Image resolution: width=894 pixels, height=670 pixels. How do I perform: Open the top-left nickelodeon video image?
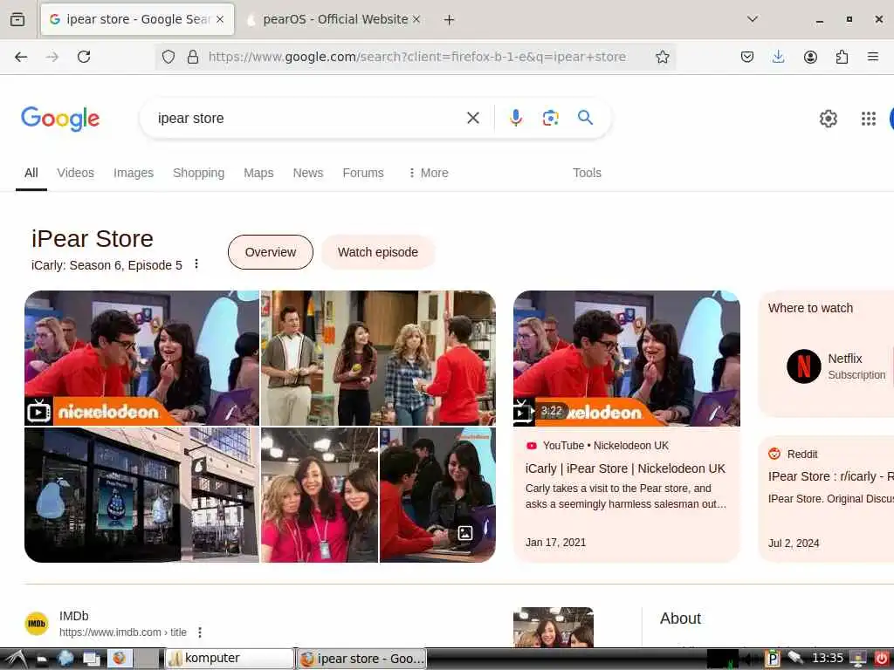pos(141,359)
